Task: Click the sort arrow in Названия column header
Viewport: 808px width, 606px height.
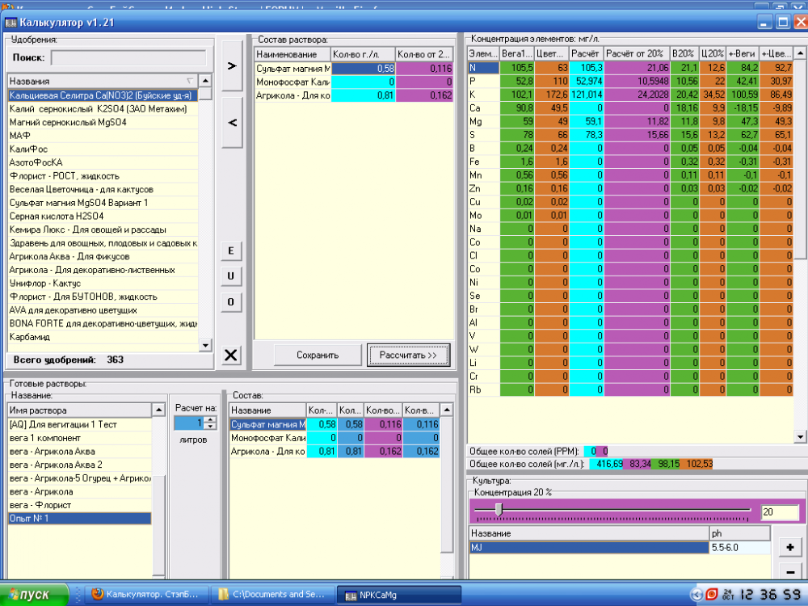Action: (x=190, y=81)
